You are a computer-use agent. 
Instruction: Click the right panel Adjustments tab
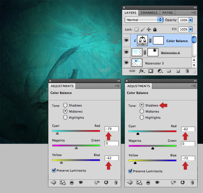[x=138, y=86]
